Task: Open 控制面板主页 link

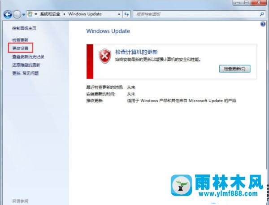Action: (24, 28)
